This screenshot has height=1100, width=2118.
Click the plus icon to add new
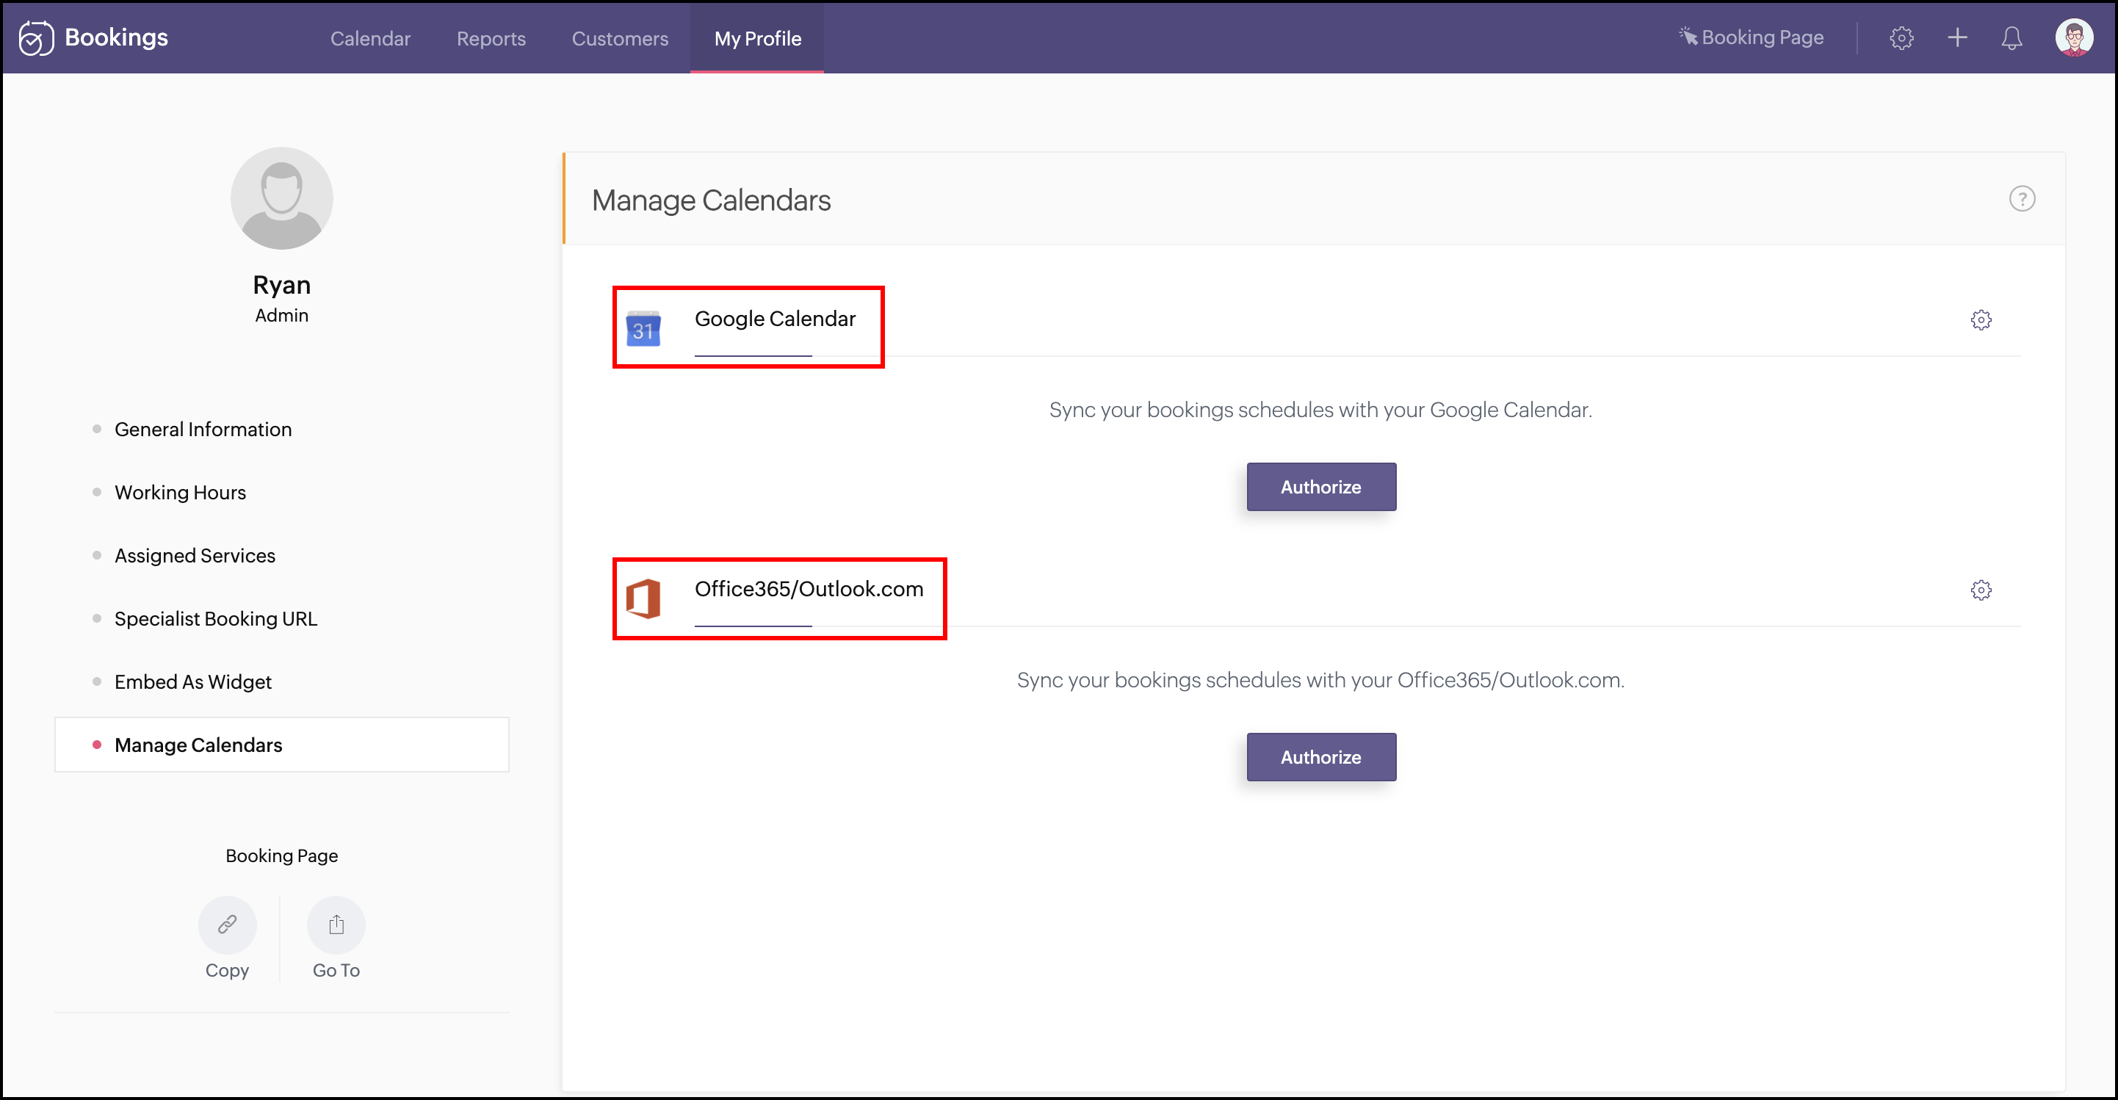coord(1957,38)
